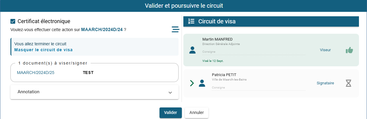Screen dimensions: 367x119
Task: Click the green thumbs-up approval icon
Action: tap(349, 50)
